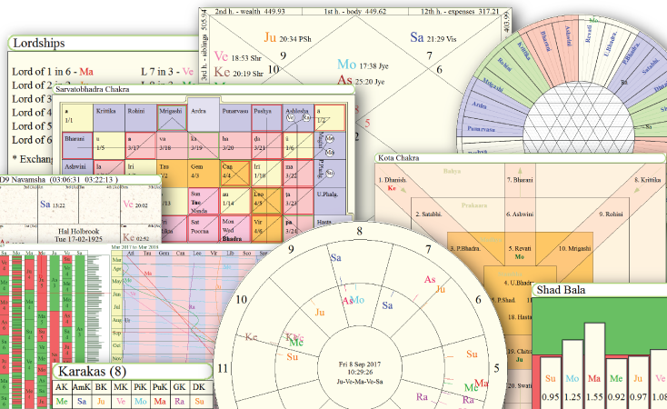
Task: Click '2nd h. - wealth 449.93' header
Action: coord(250,12)
